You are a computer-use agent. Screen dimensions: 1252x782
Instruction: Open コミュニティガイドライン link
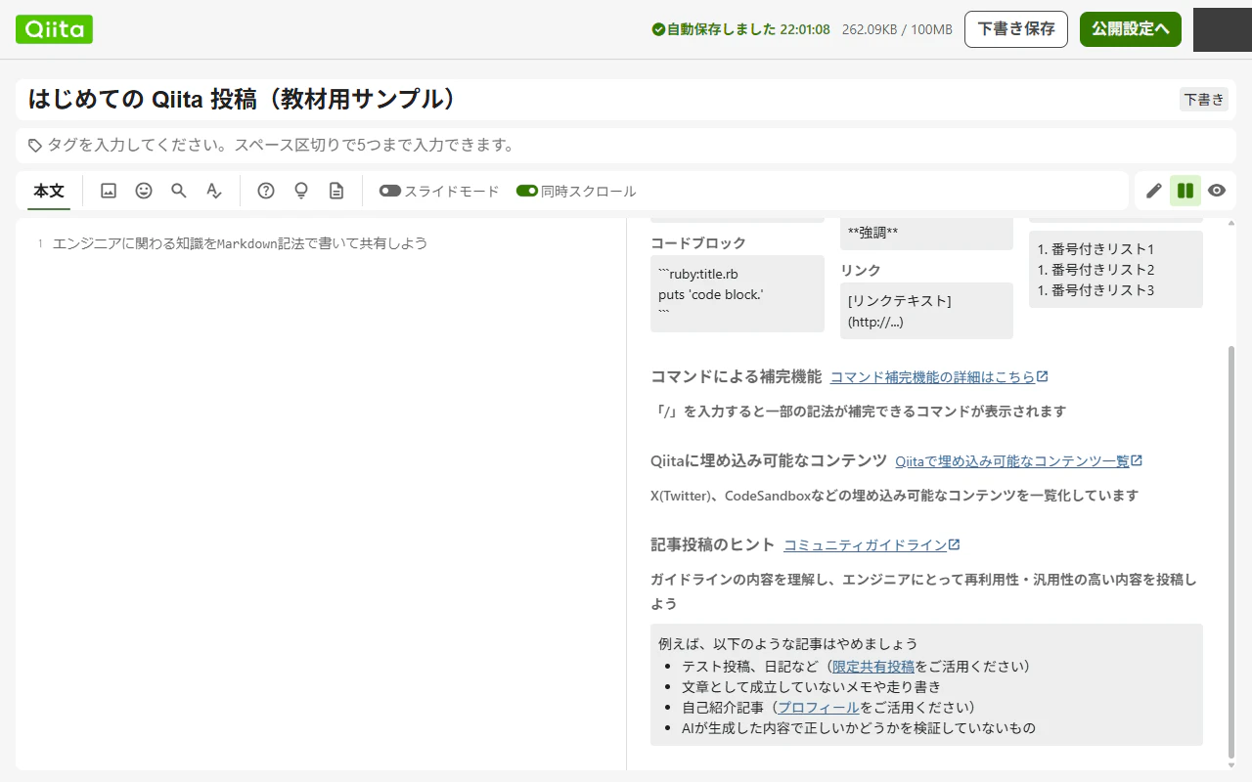click(872, 545)
